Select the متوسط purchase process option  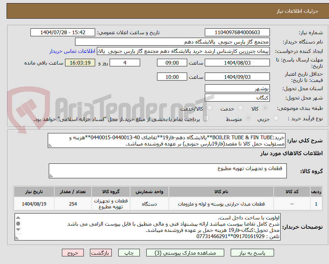pyautogui.click(x=248, y=118)
